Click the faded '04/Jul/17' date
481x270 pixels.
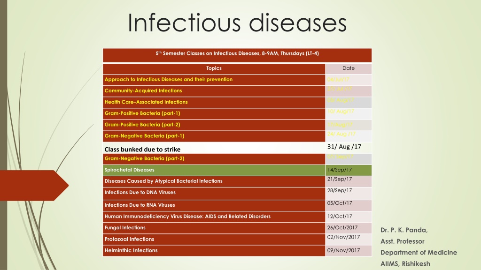338,79
